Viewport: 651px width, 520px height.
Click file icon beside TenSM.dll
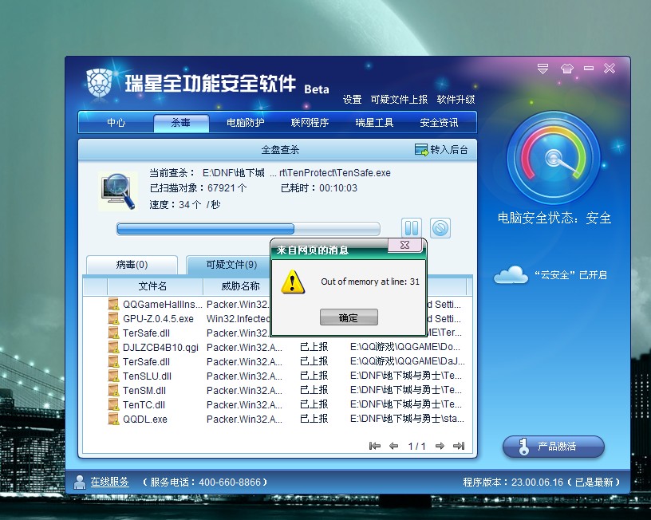tap(114, 391)
